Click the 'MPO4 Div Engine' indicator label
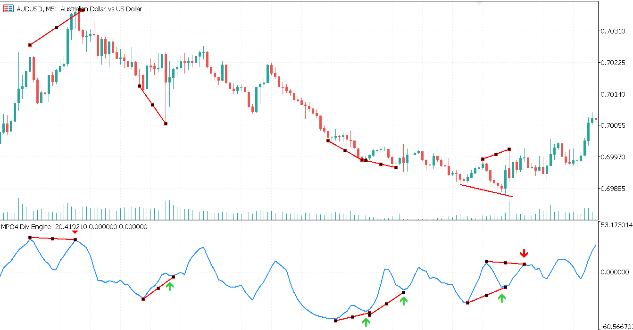Screen dimensions: 633x330 25,227
